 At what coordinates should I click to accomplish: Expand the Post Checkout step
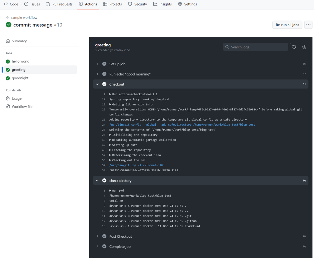[97, 236]
